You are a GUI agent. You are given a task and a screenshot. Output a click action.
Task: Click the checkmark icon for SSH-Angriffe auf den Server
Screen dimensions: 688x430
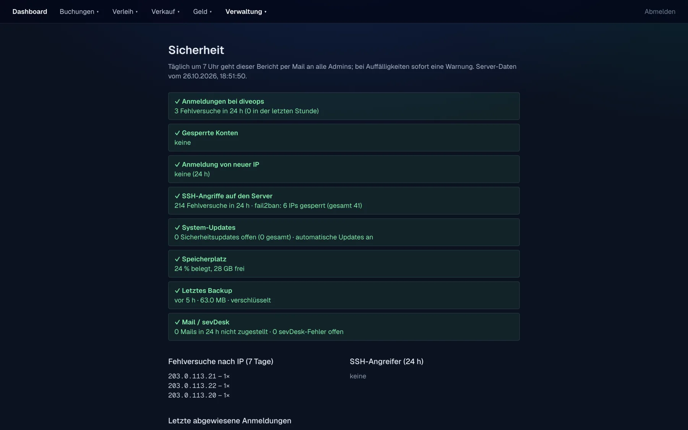[x=177, y=196]
